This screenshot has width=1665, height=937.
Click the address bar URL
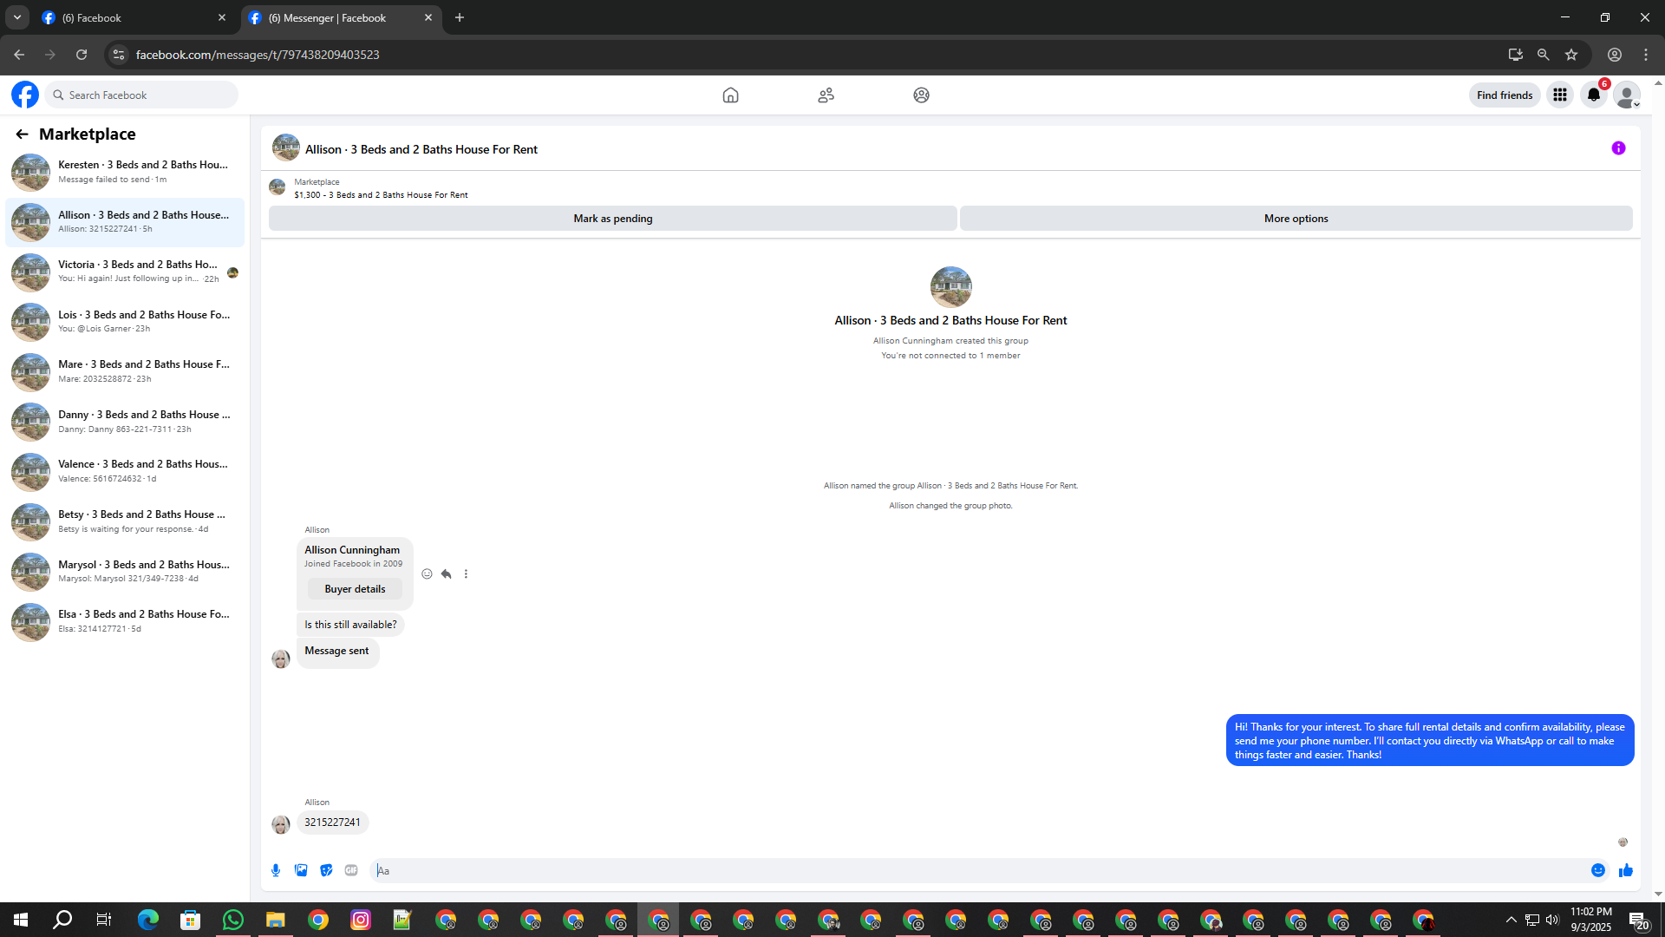point(258,55)
